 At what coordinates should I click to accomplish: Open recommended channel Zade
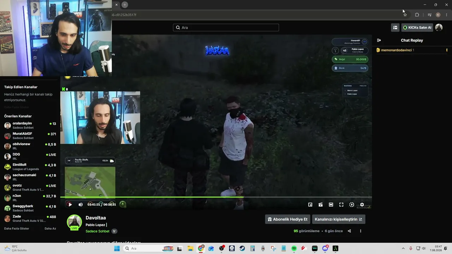point(30,218)
